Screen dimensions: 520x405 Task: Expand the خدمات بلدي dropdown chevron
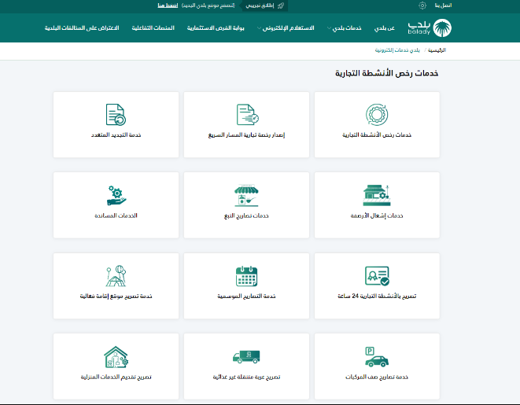tap(329, 28)
